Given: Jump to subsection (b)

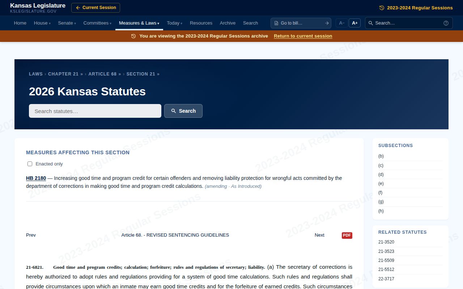Looking at the screenshot, I should point(381,156).
